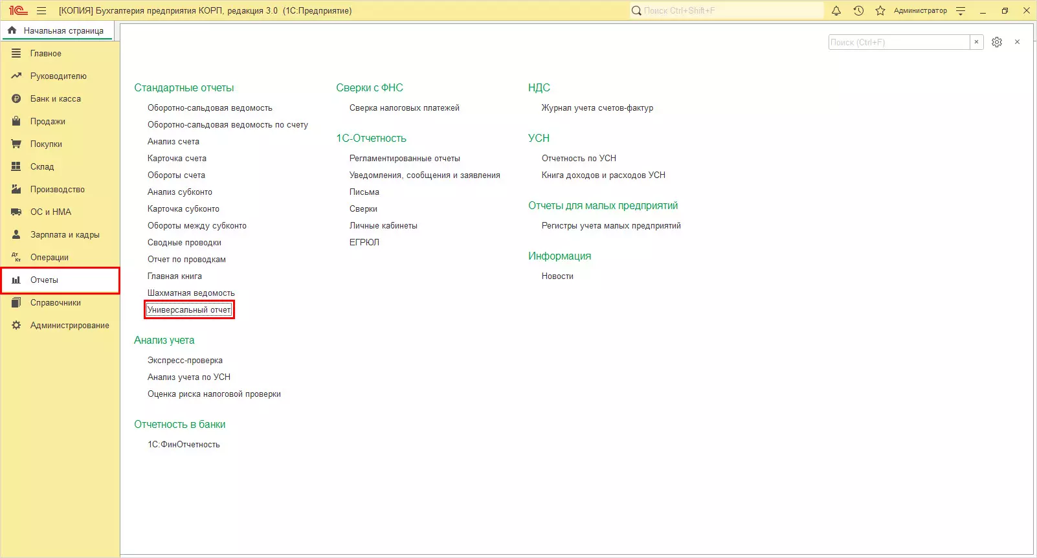Open Карточка субконто report

(x=183, y=208)
